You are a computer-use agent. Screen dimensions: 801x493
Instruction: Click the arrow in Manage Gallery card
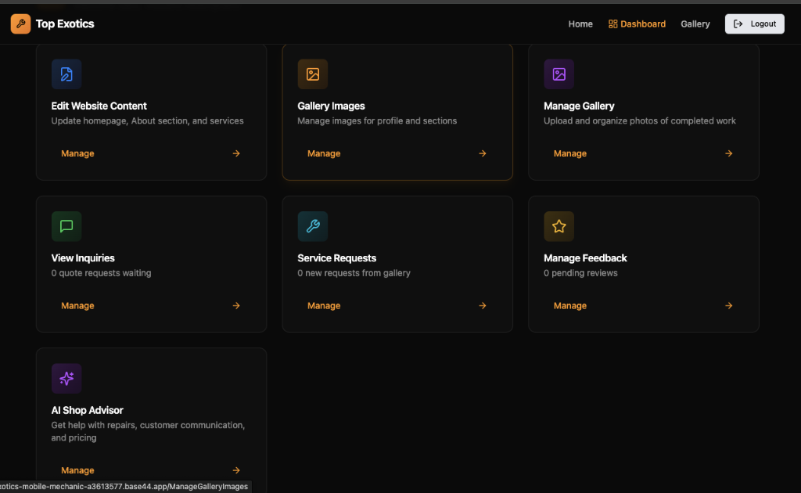728,153
